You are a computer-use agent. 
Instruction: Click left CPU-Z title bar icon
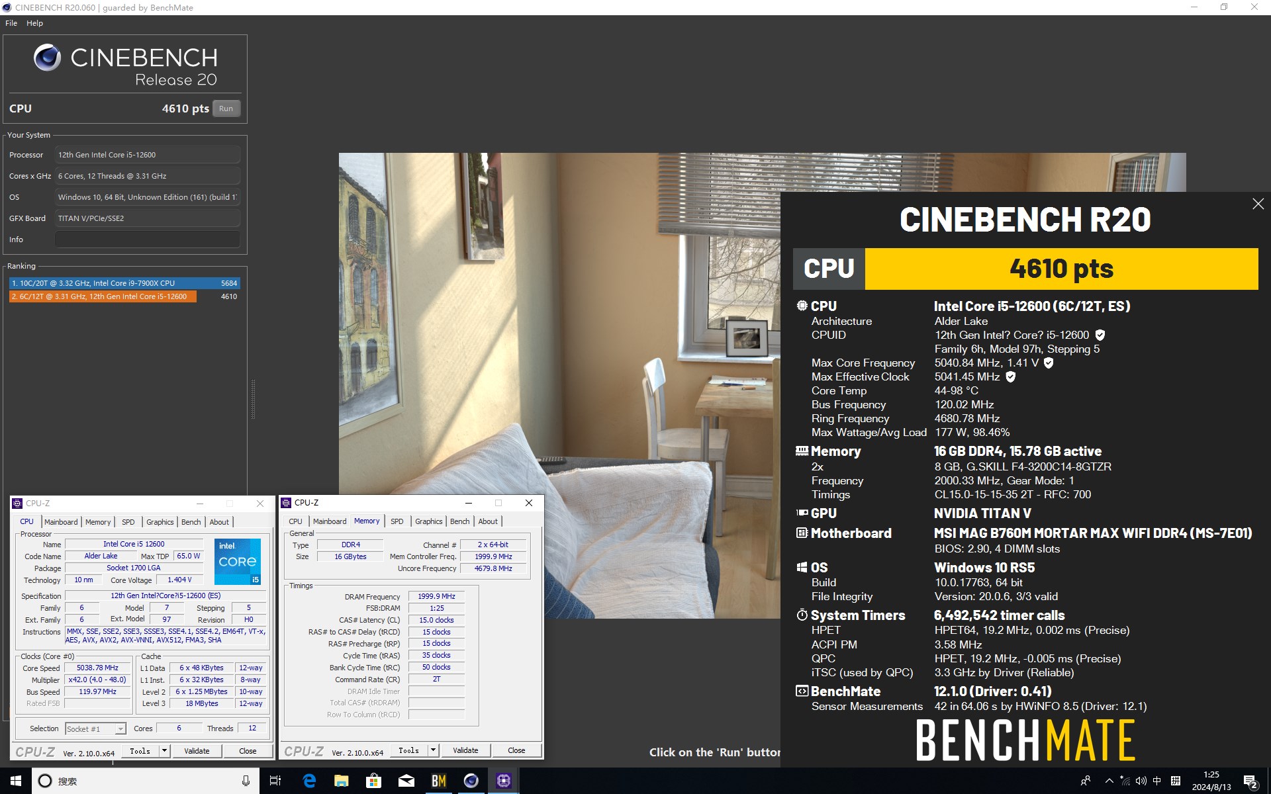coord(18,504)
